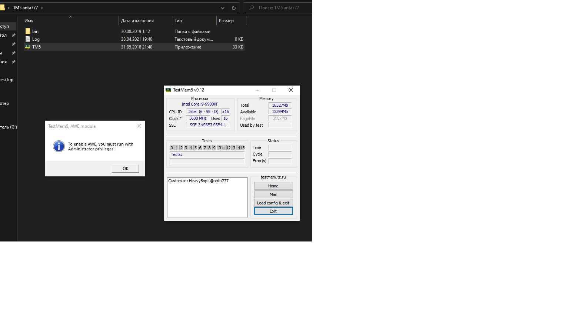Click the search magnifier icon in Explorer

tap(252, 8)
